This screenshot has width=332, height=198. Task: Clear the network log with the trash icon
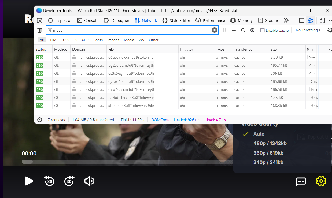coord(39,30)
